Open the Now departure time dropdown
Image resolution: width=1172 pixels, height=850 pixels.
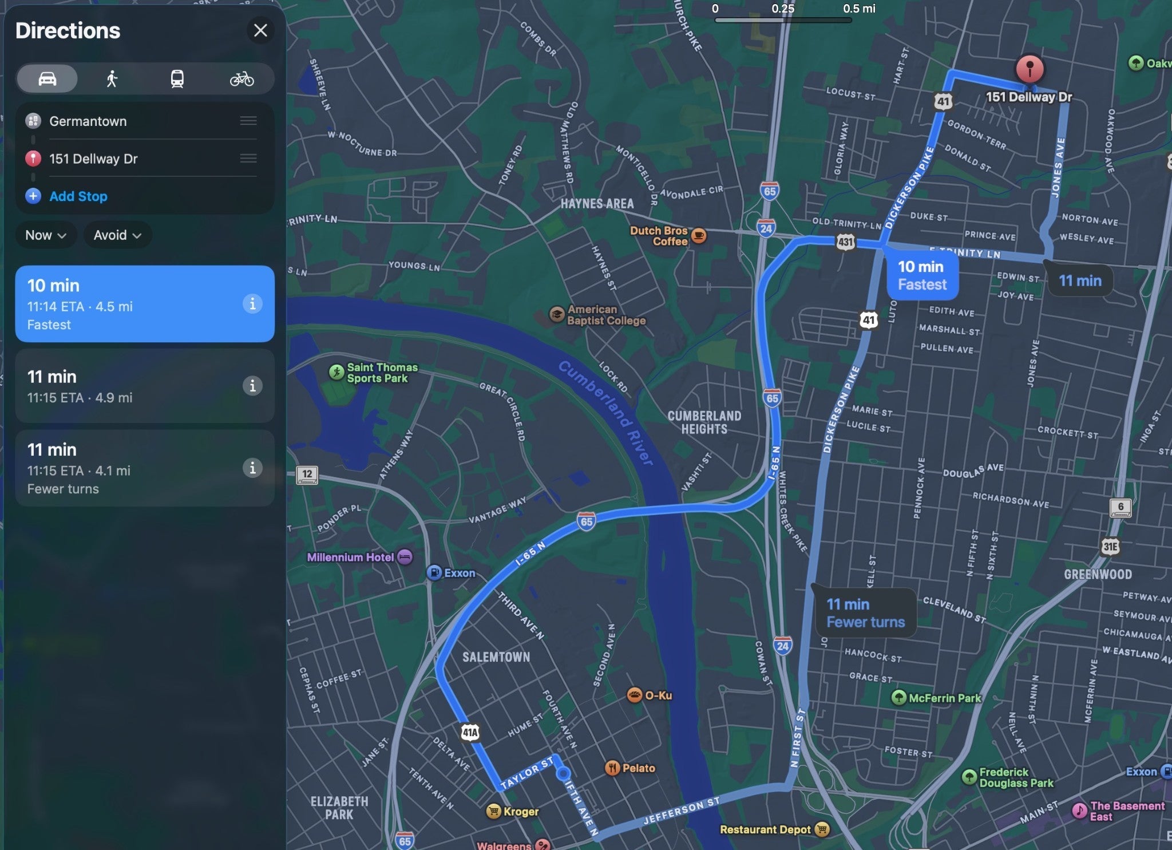point(46,235)
